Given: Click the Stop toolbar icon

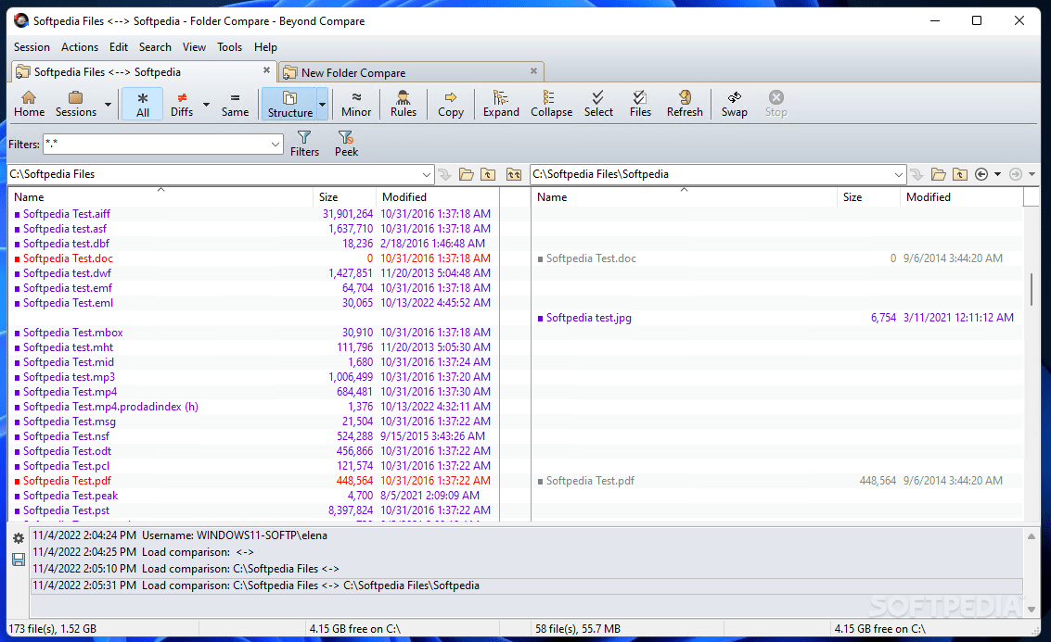Looking at the screenshot, I should [775, 104].
